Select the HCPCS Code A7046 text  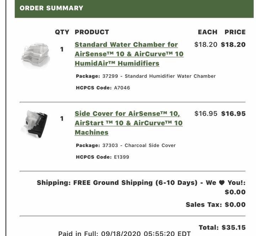pyautogui.click(x=103, y=88)
